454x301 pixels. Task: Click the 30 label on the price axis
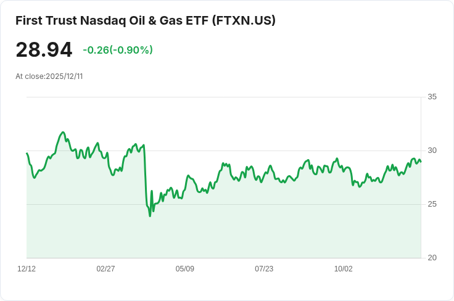pyautogui.click(x=432, y=150)
